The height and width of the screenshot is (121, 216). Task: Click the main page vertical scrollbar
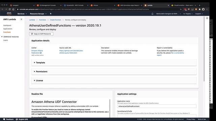point(204,49)
